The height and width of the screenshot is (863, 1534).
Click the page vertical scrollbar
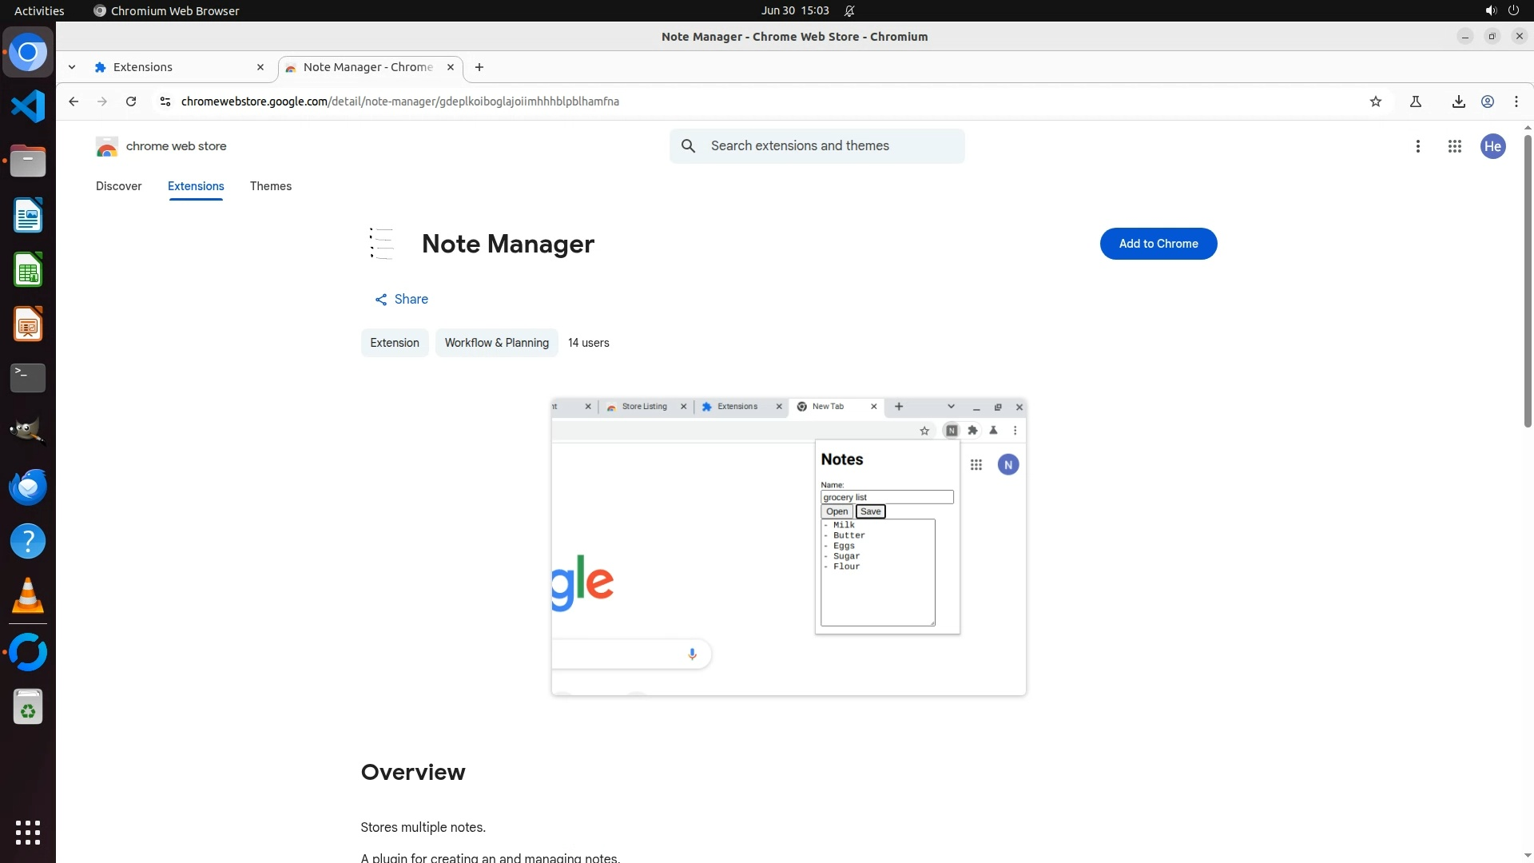(1527, 280)
